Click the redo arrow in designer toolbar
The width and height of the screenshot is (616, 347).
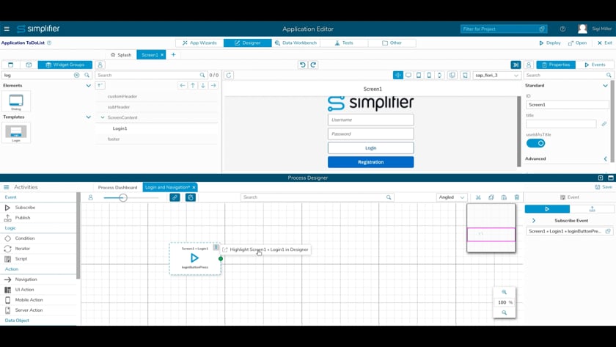pyautogui.click(x=313, y=65)
